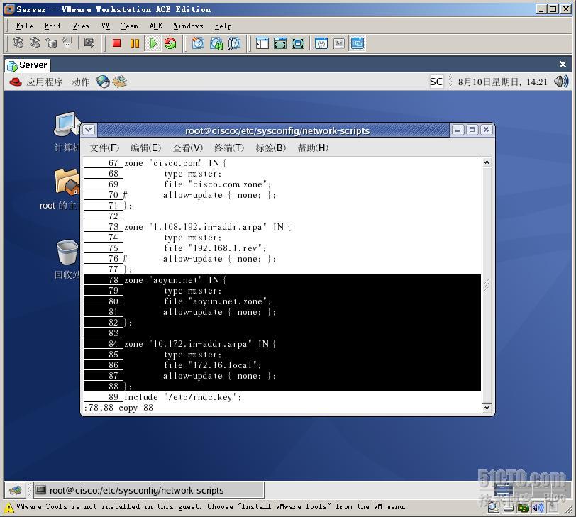The image size is (576, 517).
Task: Maximize the terminal window
Action: (472, 130)
